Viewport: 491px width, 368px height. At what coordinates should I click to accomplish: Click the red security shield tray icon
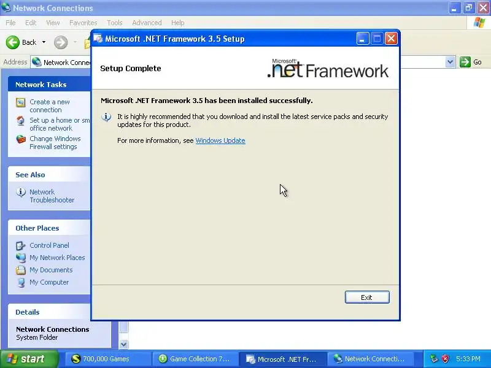pos(446,359)
